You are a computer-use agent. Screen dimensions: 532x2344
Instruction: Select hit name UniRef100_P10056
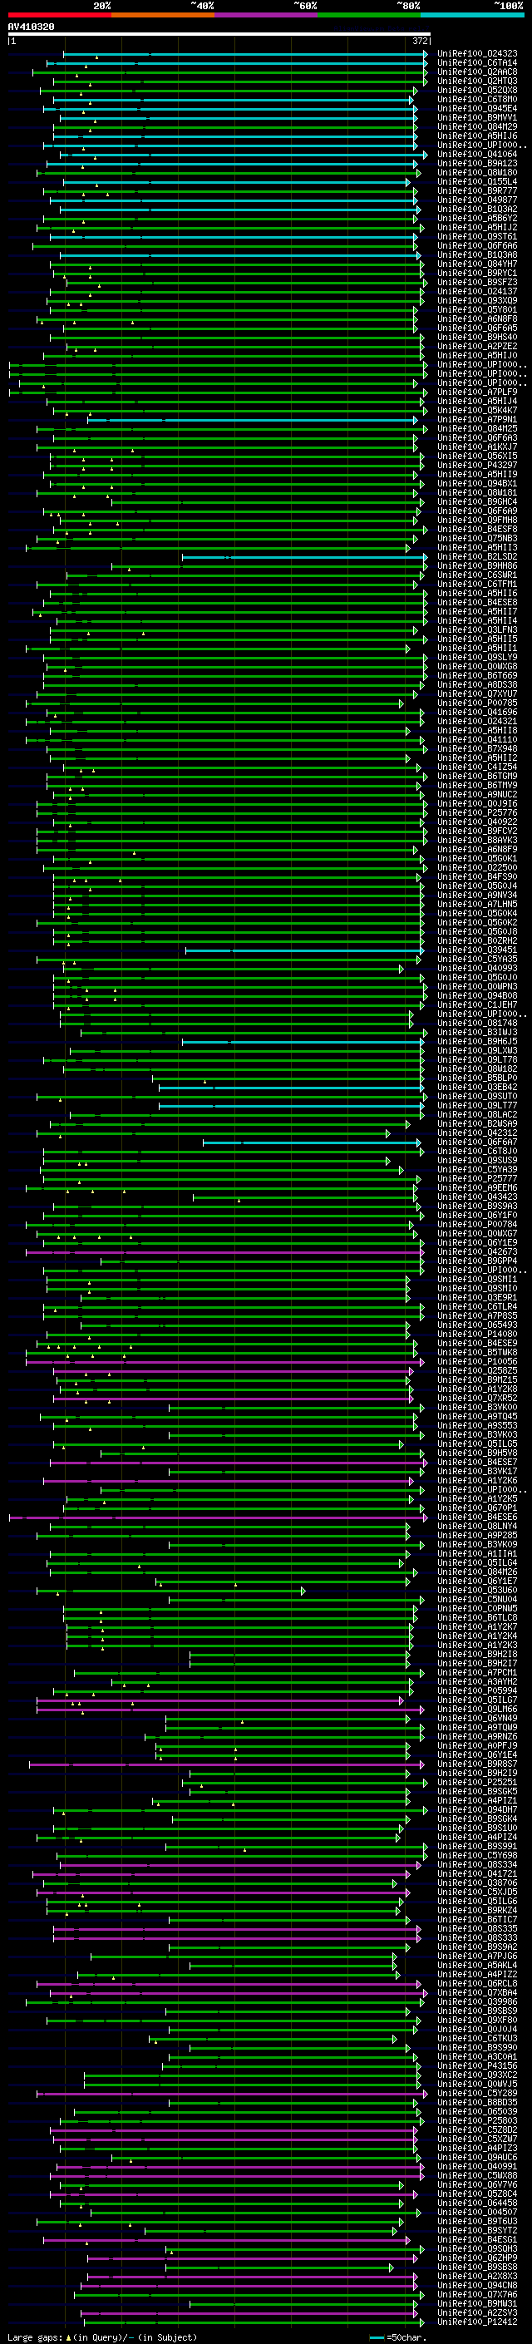pyautogui.click(x=477, y=1362)
